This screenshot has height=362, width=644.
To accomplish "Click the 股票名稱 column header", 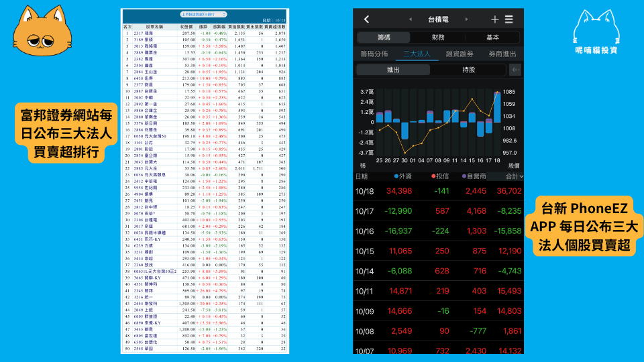I will pos(155,27).
